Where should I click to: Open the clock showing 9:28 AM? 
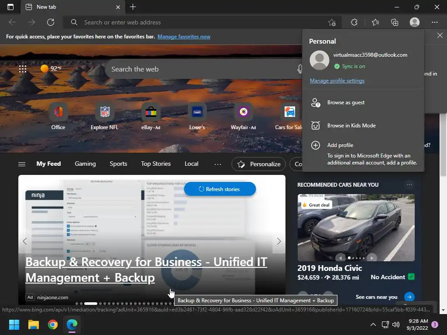pyautogui.click(x=417, y=325)
